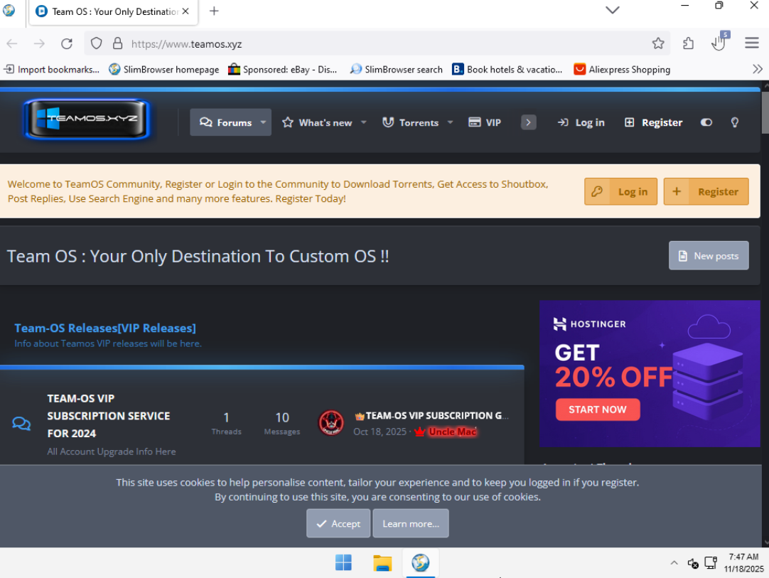Close the Team OS tab
This screenshot has height=578, width=769.
tap(185, 11)
